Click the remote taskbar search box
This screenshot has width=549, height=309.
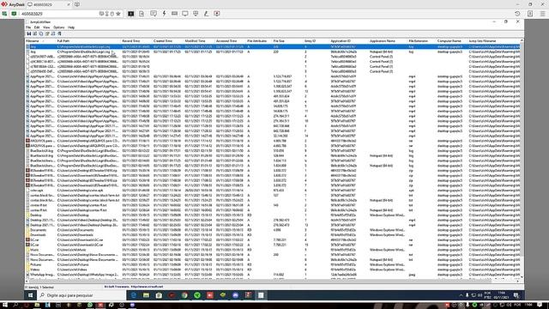(82, 295)
